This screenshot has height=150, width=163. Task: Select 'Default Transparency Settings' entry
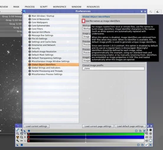[46, 58]
